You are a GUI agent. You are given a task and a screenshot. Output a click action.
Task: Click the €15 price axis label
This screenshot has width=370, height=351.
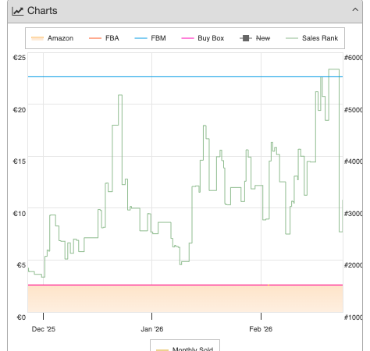pyautogui.click(x=20, y=161)
